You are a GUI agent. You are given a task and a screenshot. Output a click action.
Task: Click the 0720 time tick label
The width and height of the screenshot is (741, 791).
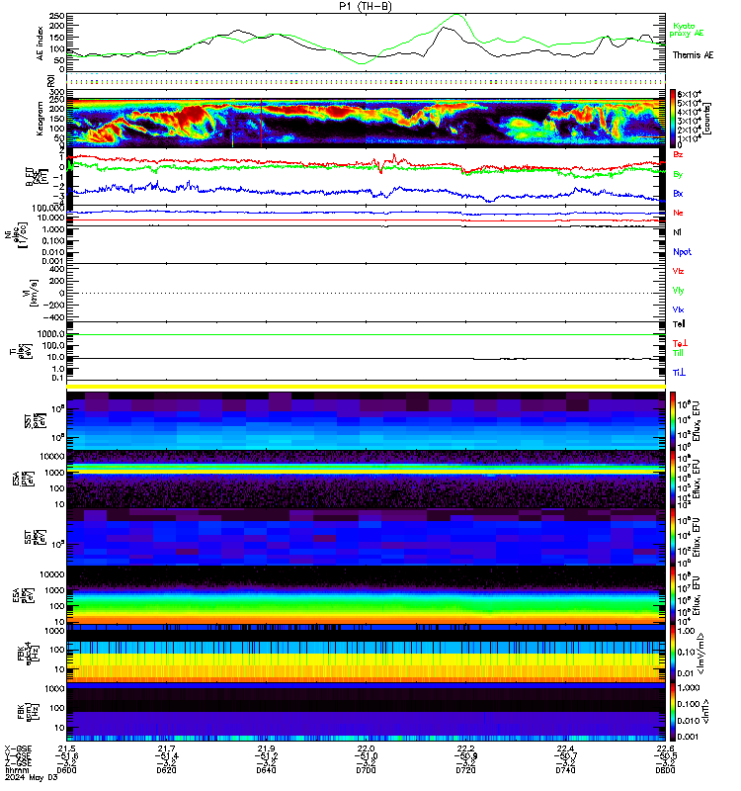(465, 770)
